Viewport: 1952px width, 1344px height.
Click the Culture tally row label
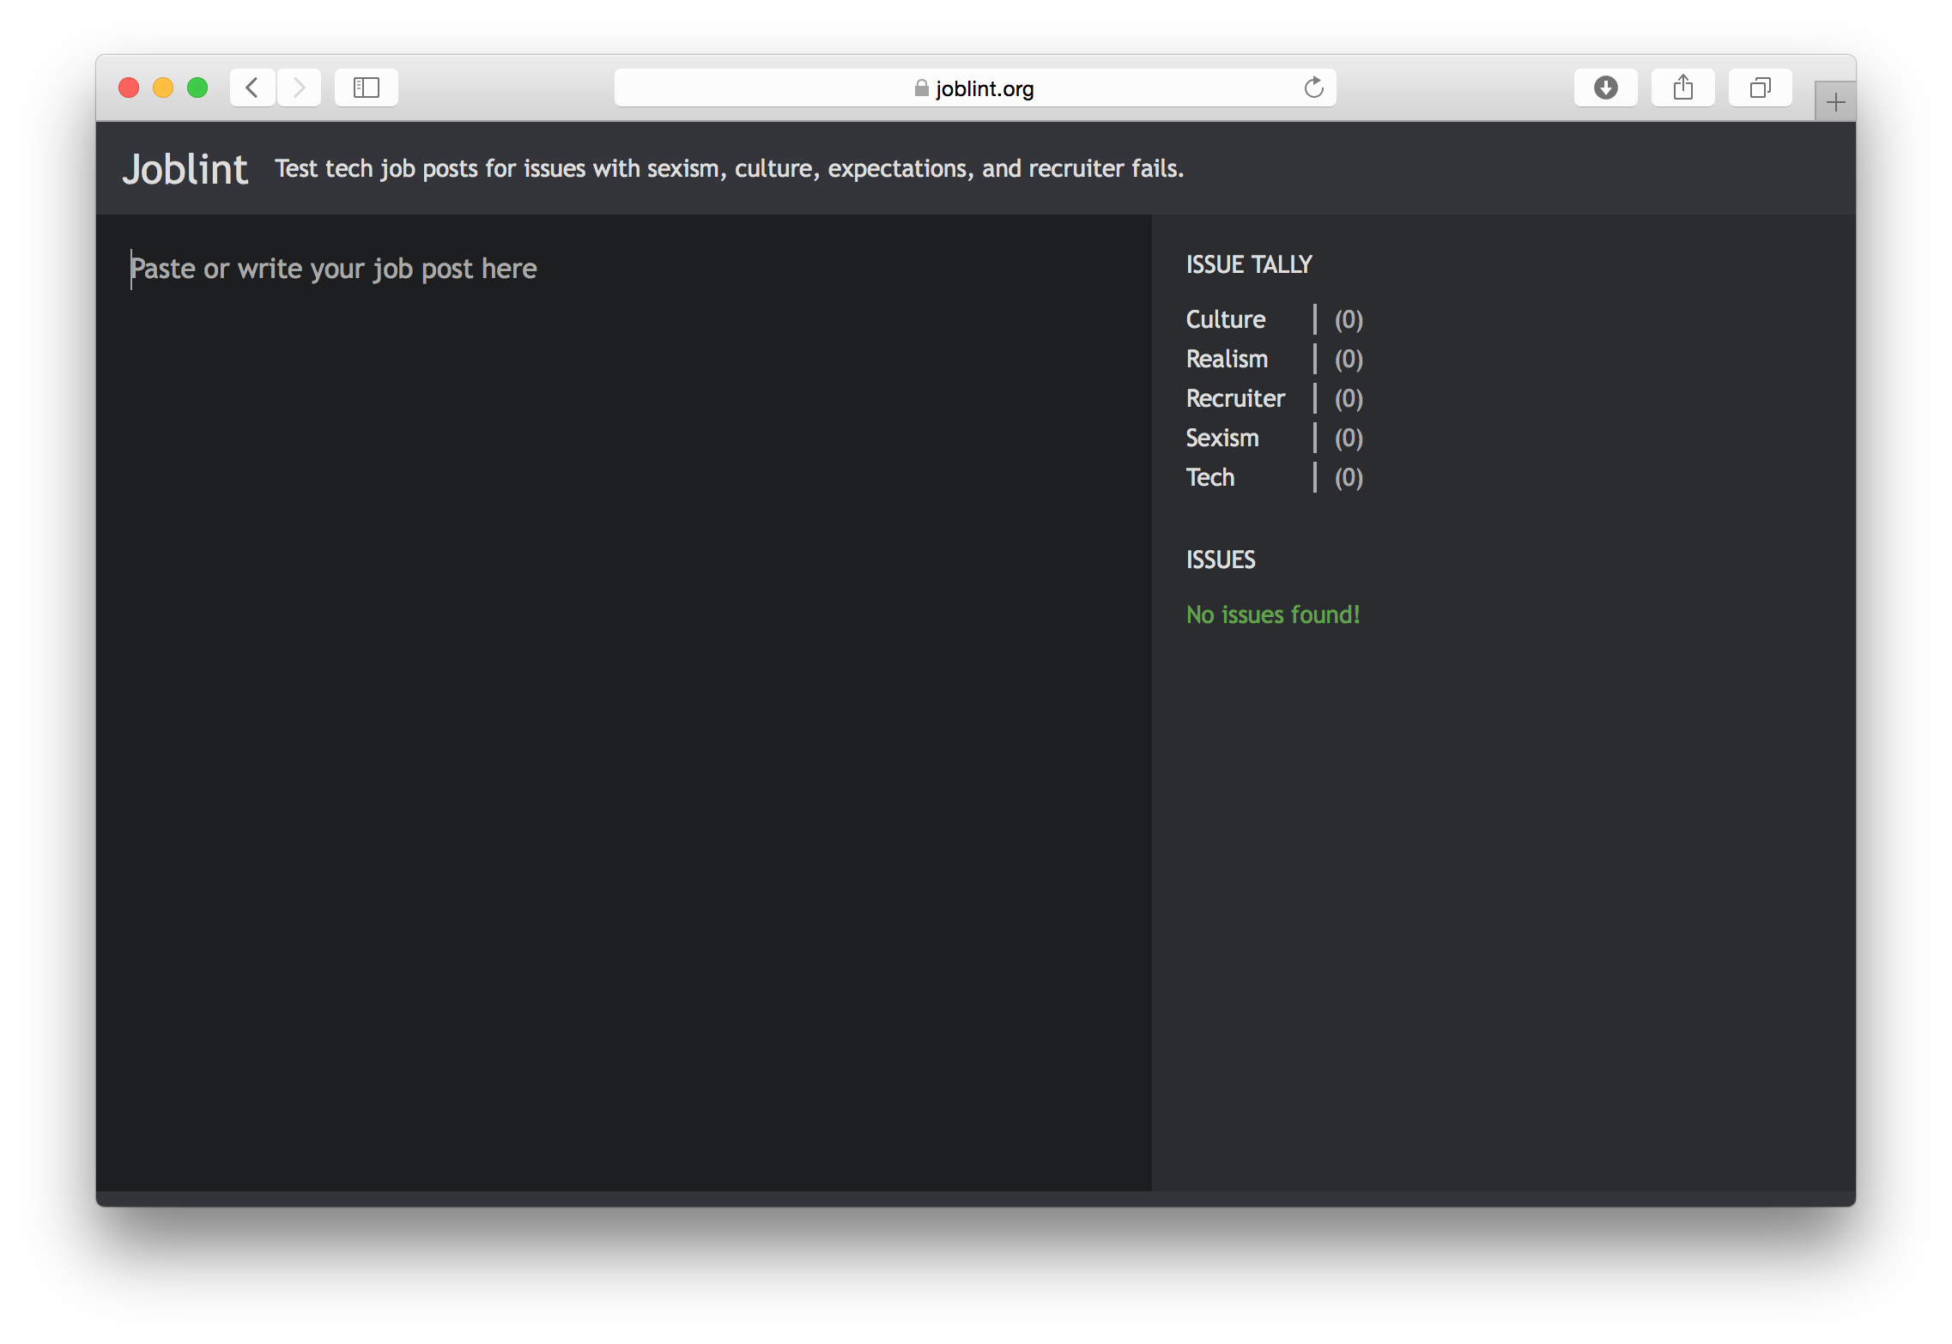coord(1226,319)
